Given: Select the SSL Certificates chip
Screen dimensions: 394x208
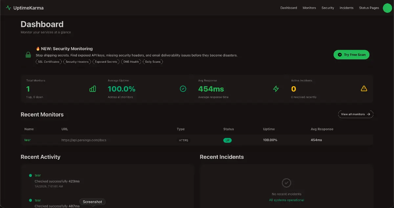Looking at the screenshot, I should pos(48,62).
